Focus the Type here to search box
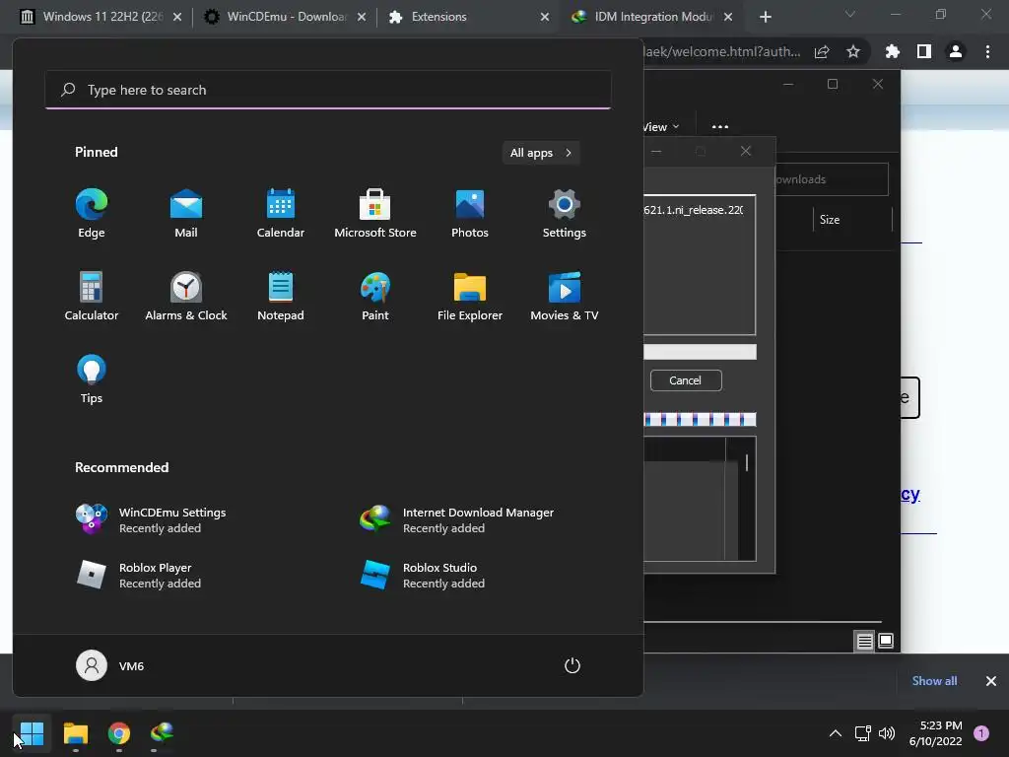The image size is (1009, 757). point(328,90)
